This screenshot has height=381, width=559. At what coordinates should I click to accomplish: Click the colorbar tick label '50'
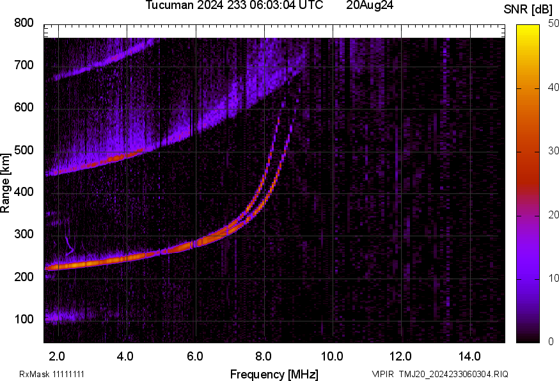(x=553, y=24)
